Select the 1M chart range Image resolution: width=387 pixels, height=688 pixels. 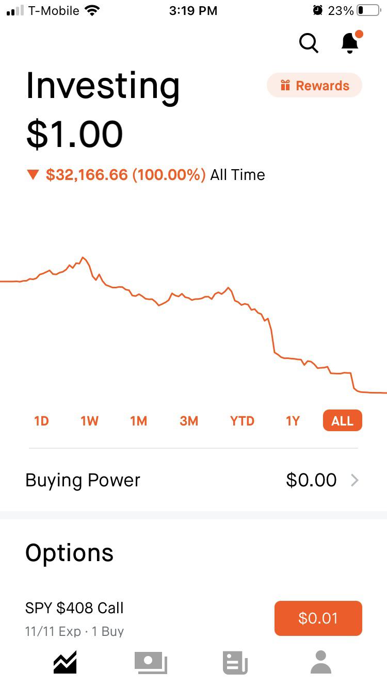click(x=138, y=421)
